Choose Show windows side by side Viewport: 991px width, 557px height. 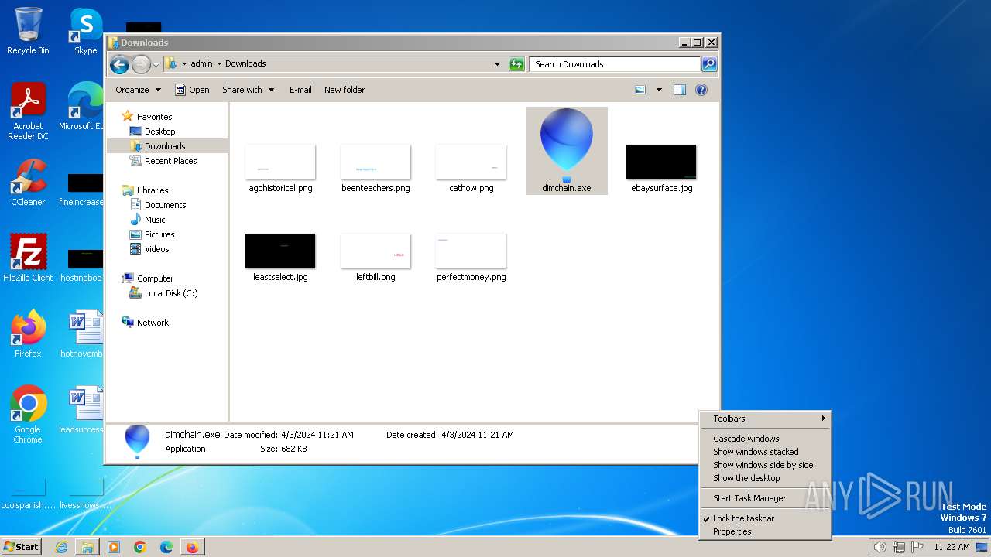[x=766, y=465]
